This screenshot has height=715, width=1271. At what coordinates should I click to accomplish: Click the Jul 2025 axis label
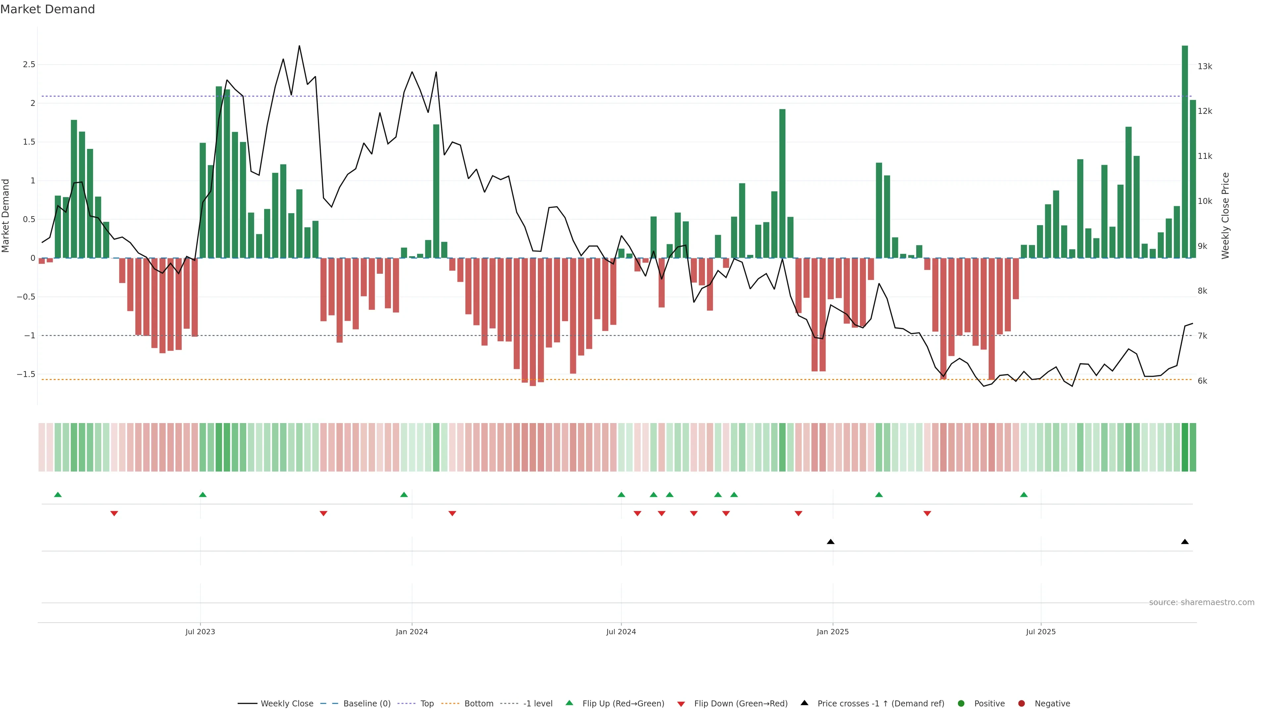[1041, 632]
